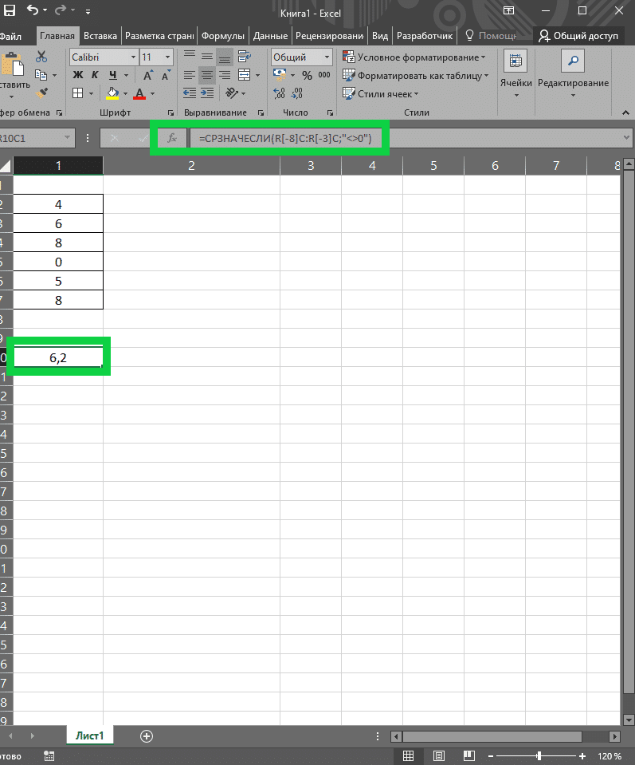
Task: Toggle Wrap Text
Action: click(244, 57)
